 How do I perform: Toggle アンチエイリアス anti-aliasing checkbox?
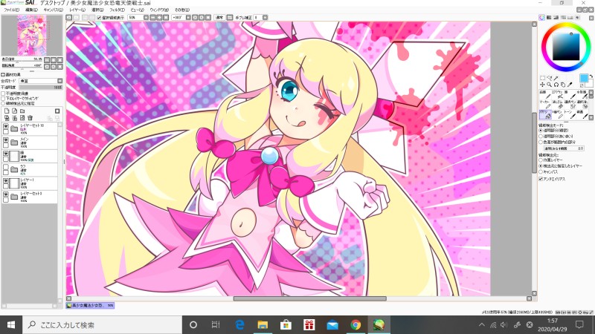pos(541,179)
